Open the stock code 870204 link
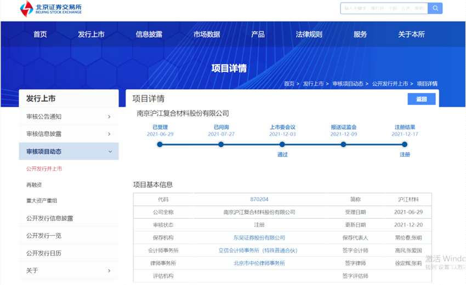Screen dimensions: 466x285 [x=259, y=199]
